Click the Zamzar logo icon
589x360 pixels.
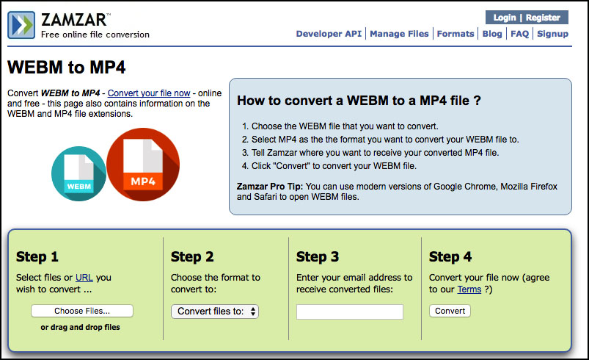[21, 25]
